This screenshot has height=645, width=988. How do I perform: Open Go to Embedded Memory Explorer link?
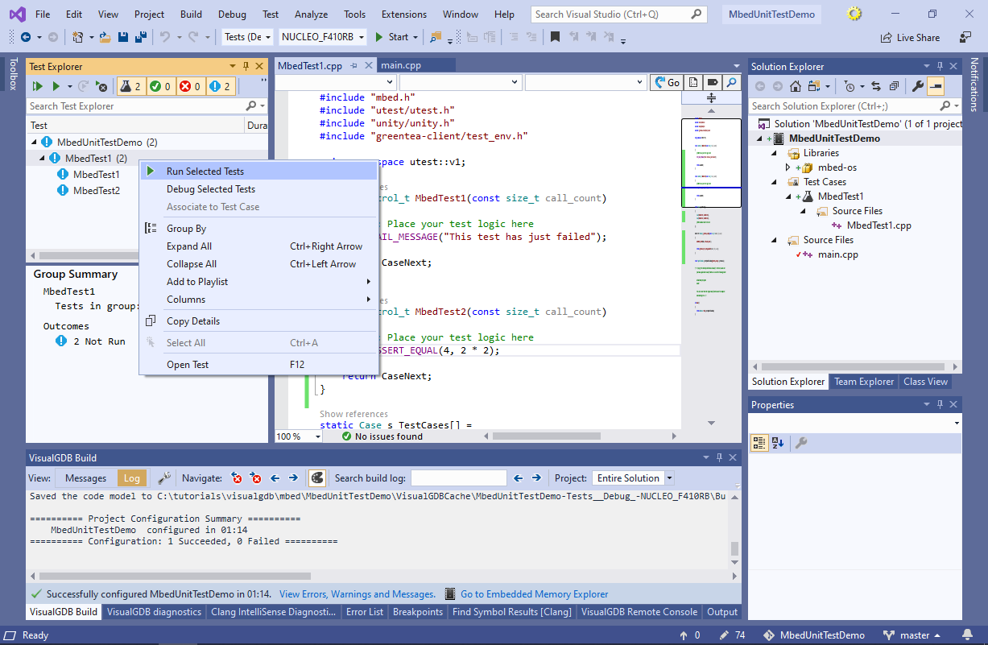534,594
